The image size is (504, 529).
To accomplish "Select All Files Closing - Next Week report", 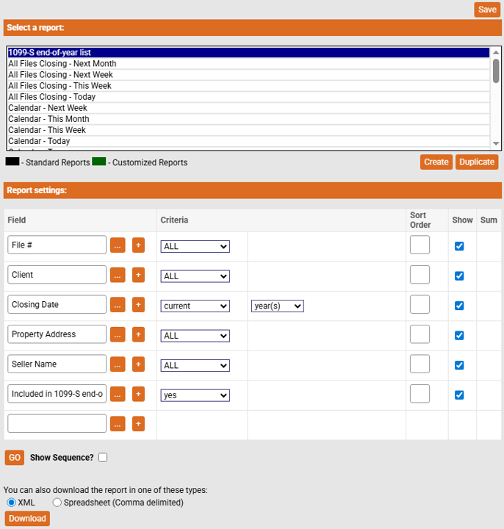I will tap(248, 74).
